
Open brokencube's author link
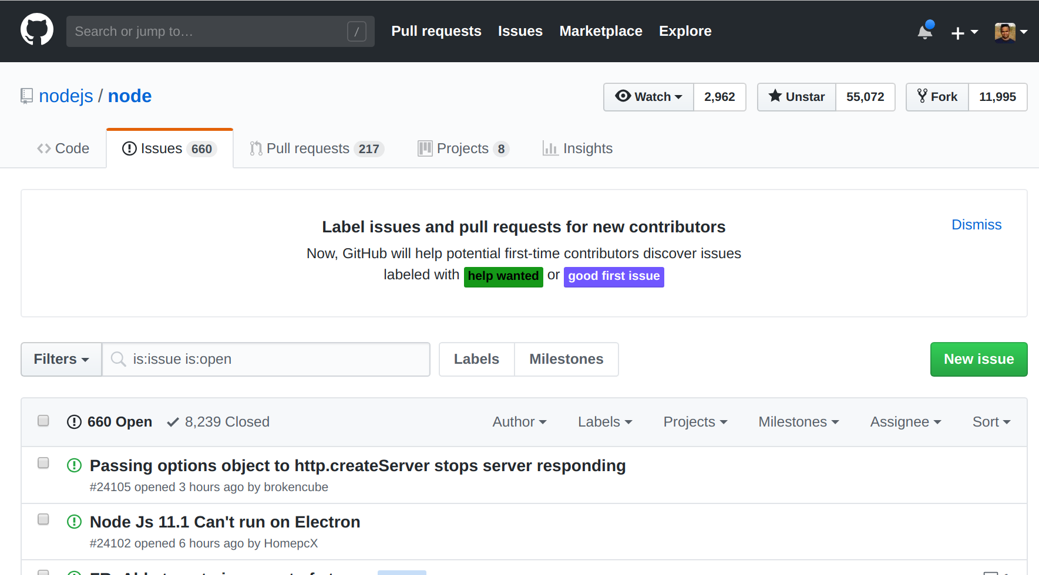(x=296, y=487)
